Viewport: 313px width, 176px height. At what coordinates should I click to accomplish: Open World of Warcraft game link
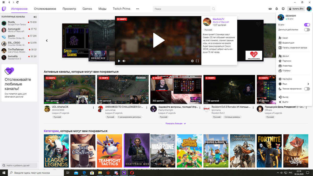click(221, 22)
